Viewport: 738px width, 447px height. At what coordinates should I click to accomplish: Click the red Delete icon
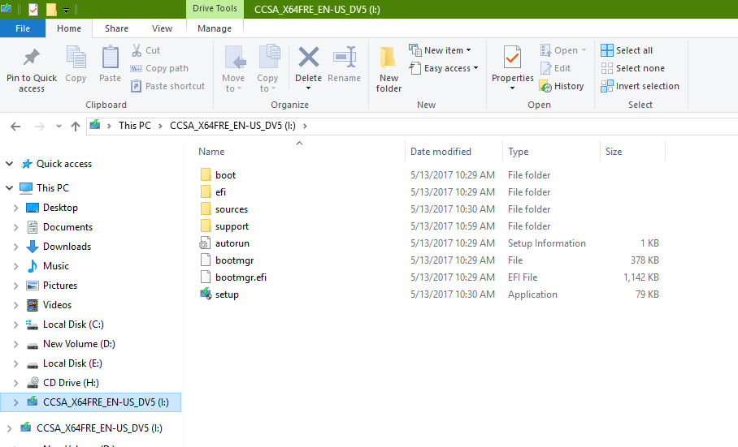pyautogui.click(x=309, y=58)
